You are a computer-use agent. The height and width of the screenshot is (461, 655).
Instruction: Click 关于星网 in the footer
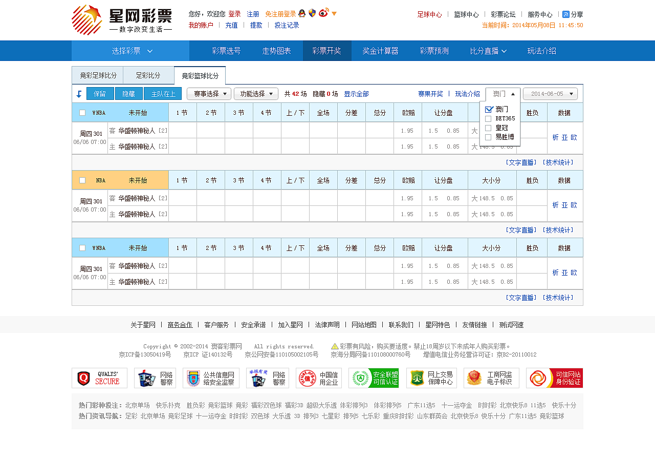pos(143,325)
